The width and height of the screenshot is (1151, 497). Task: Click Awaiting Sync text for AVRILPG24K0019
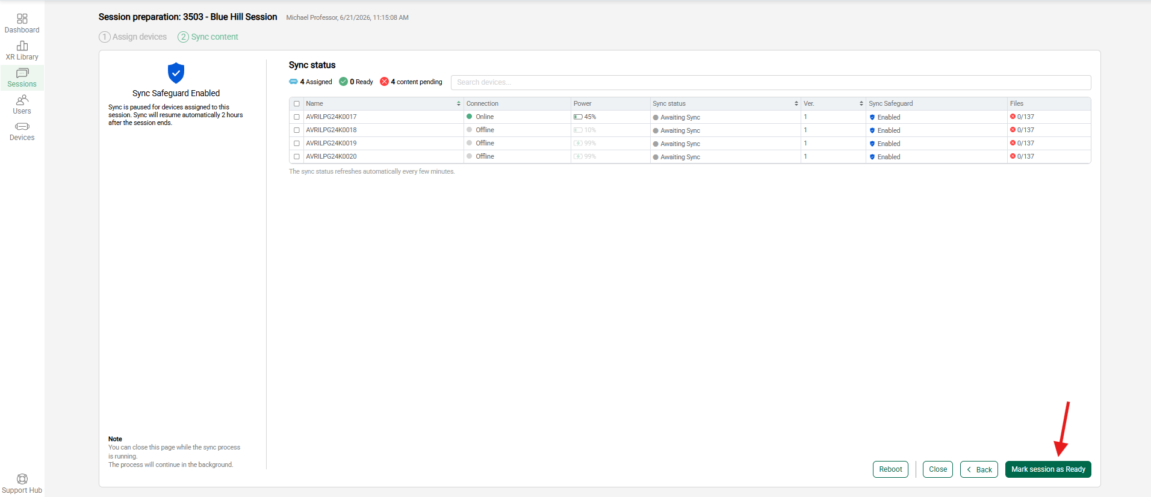(680, 144)
